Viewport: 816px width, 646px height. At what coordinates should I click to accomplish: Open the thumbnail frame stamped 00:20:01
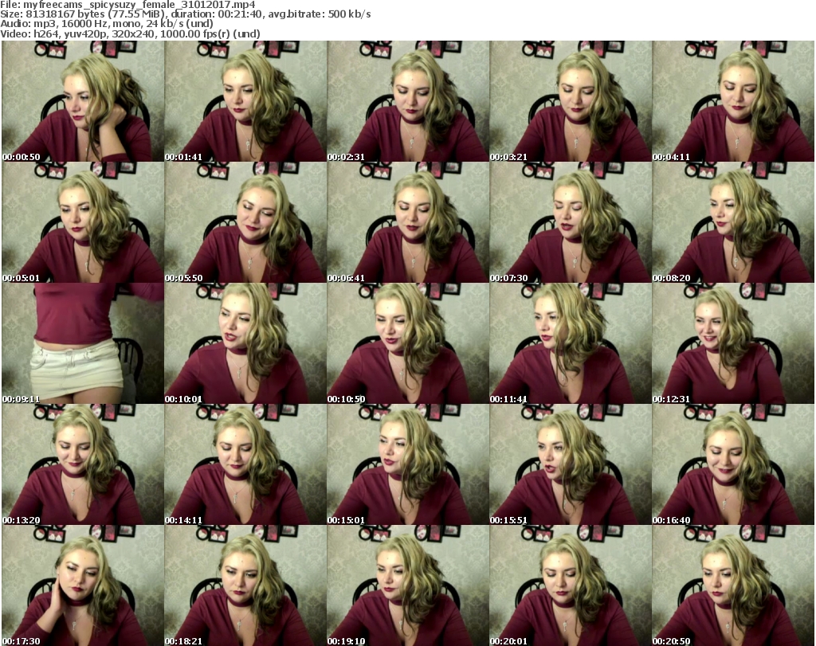coord(571,585)
